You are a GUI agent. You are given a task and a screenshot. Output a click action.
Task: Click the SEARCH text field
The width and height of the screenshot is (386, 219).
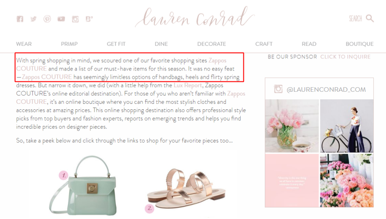click(x=355, y=18)
